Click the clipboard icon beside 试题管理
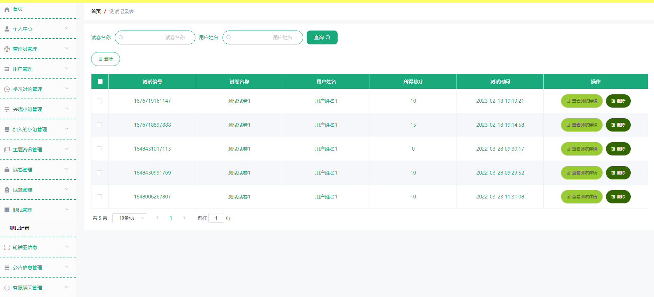This screenshot has height=297, width=654. pos(7,190)
